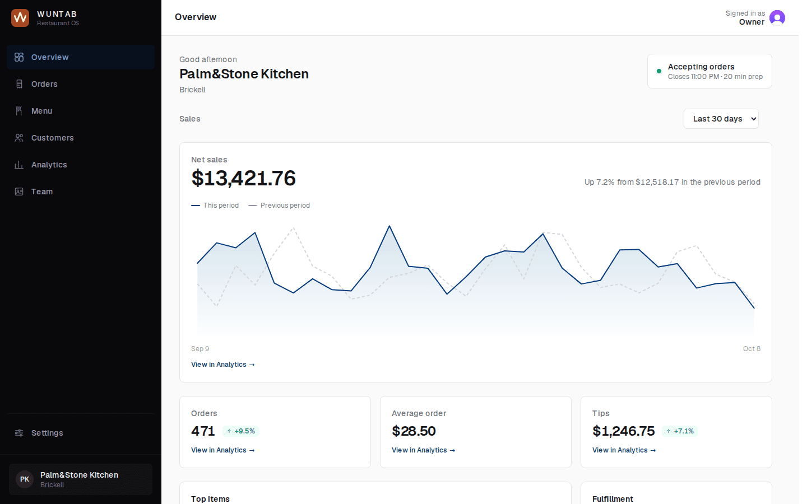Click the Analytics bar chart icon
This screenshot has width=807, height=504.
click(19, 165)
